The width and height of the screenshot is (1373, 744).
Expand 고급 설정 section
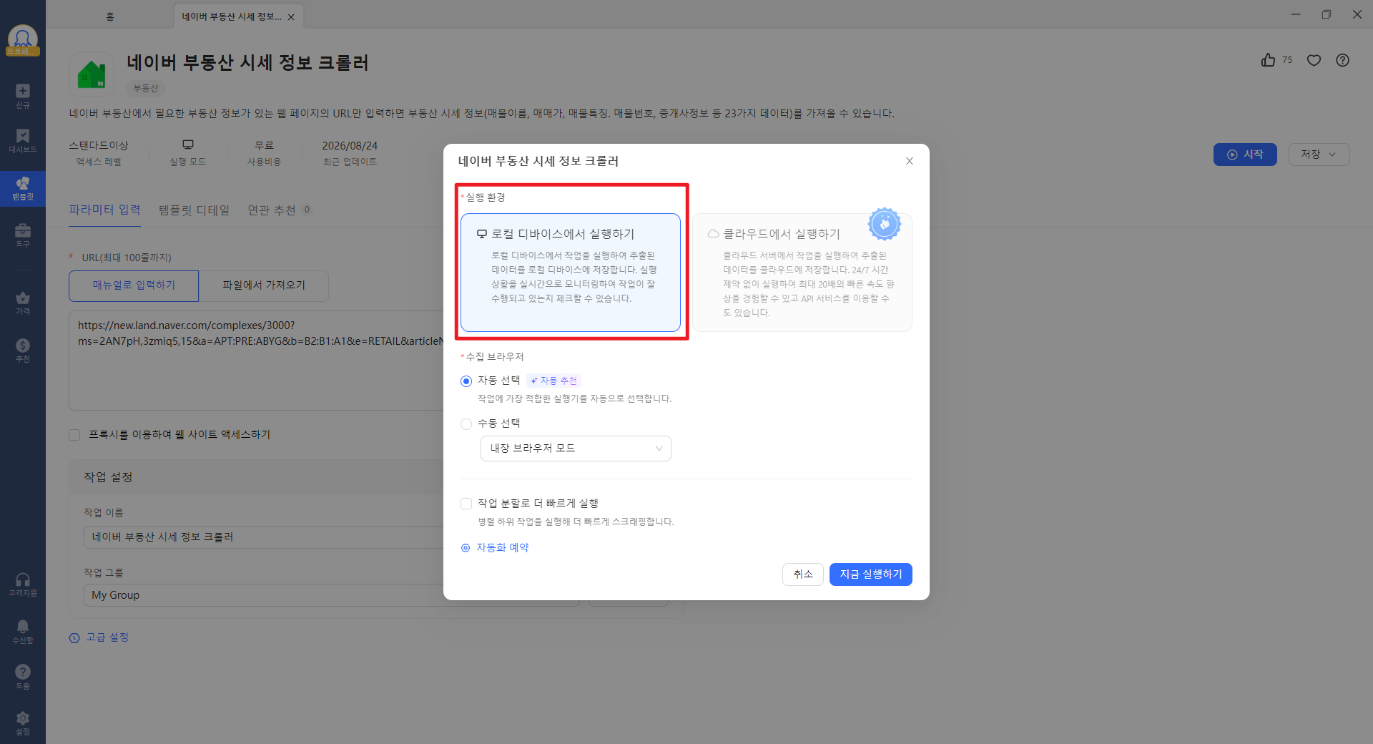tap(99, 637)
